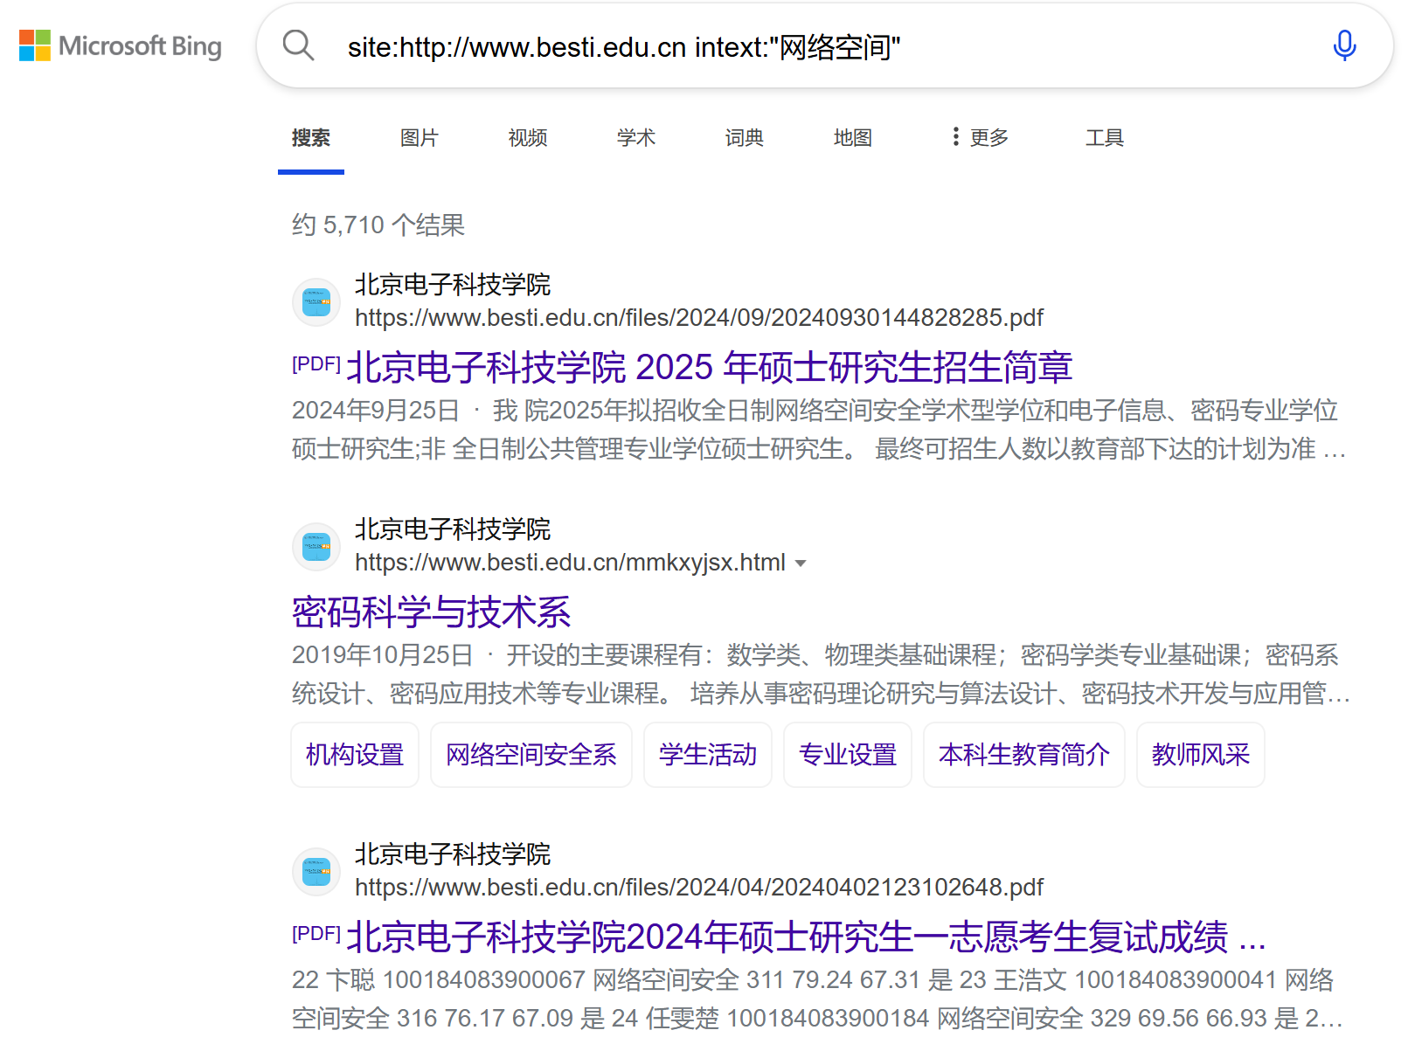Select the 搜索 tab
Viewport: 1408px width, 1044px height.
pos(311,137)
